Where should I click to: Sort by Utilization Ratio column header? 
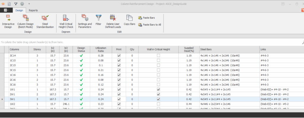pos(101,50)
